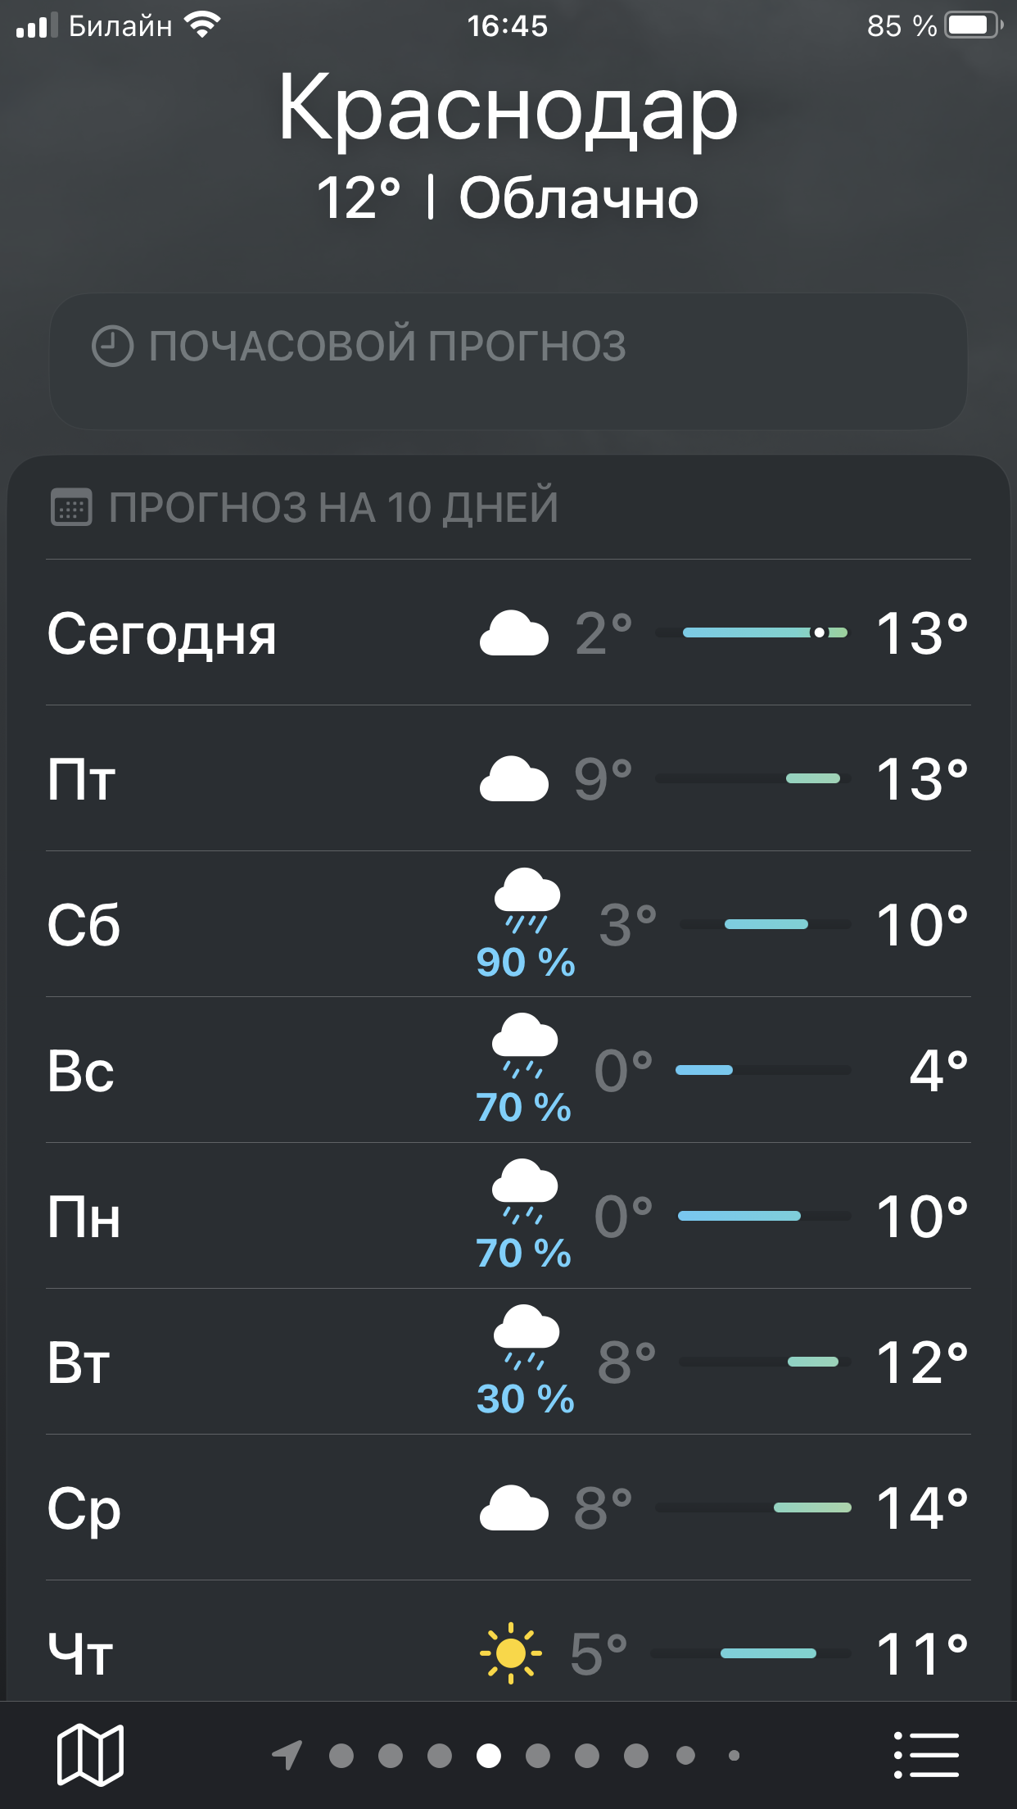The height and width of the screenshot is (1809, 1017).
Task: Tap the cloud icon for Сегодня
Action: tap(513, 633)
